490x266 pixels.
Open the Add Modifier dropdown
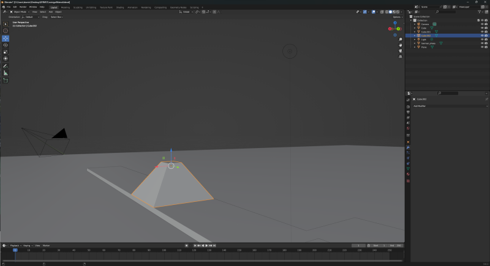tap(450, 106)
